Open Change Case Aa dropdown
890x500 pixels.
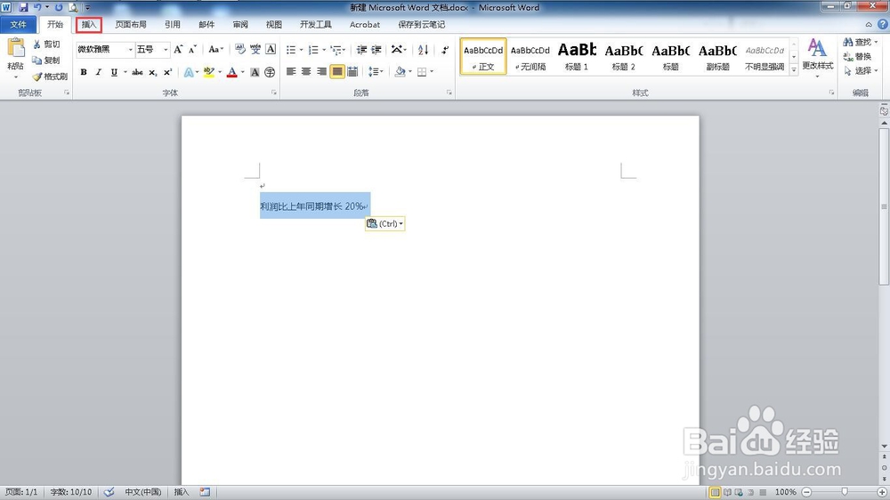point(215,49)
